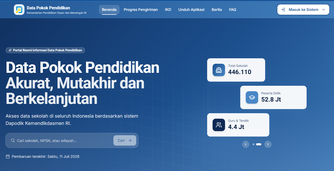Screen dimensions: 334x171
Task: Click the Peserta Didik graduation cap icon
Action: click(x=252, y=97)
